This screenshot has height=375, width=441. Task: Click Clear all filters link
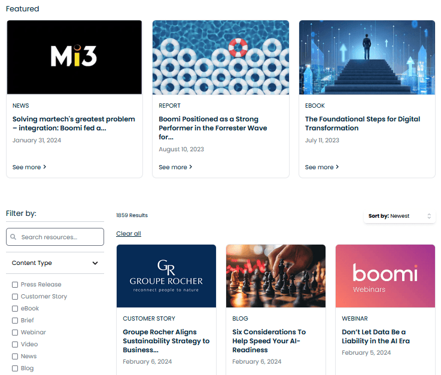(x=129, y=234)
